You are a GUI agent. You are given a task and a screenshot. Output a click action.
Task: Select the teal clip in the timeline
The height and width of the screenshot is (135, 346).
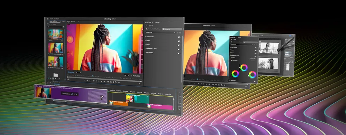tap(138, 98)
